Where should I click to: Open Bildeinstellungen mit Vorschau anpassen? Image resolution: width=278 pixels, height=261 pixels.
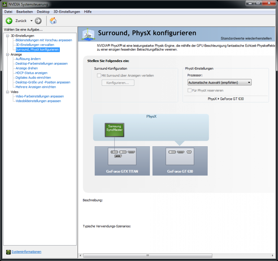(44, 40)
